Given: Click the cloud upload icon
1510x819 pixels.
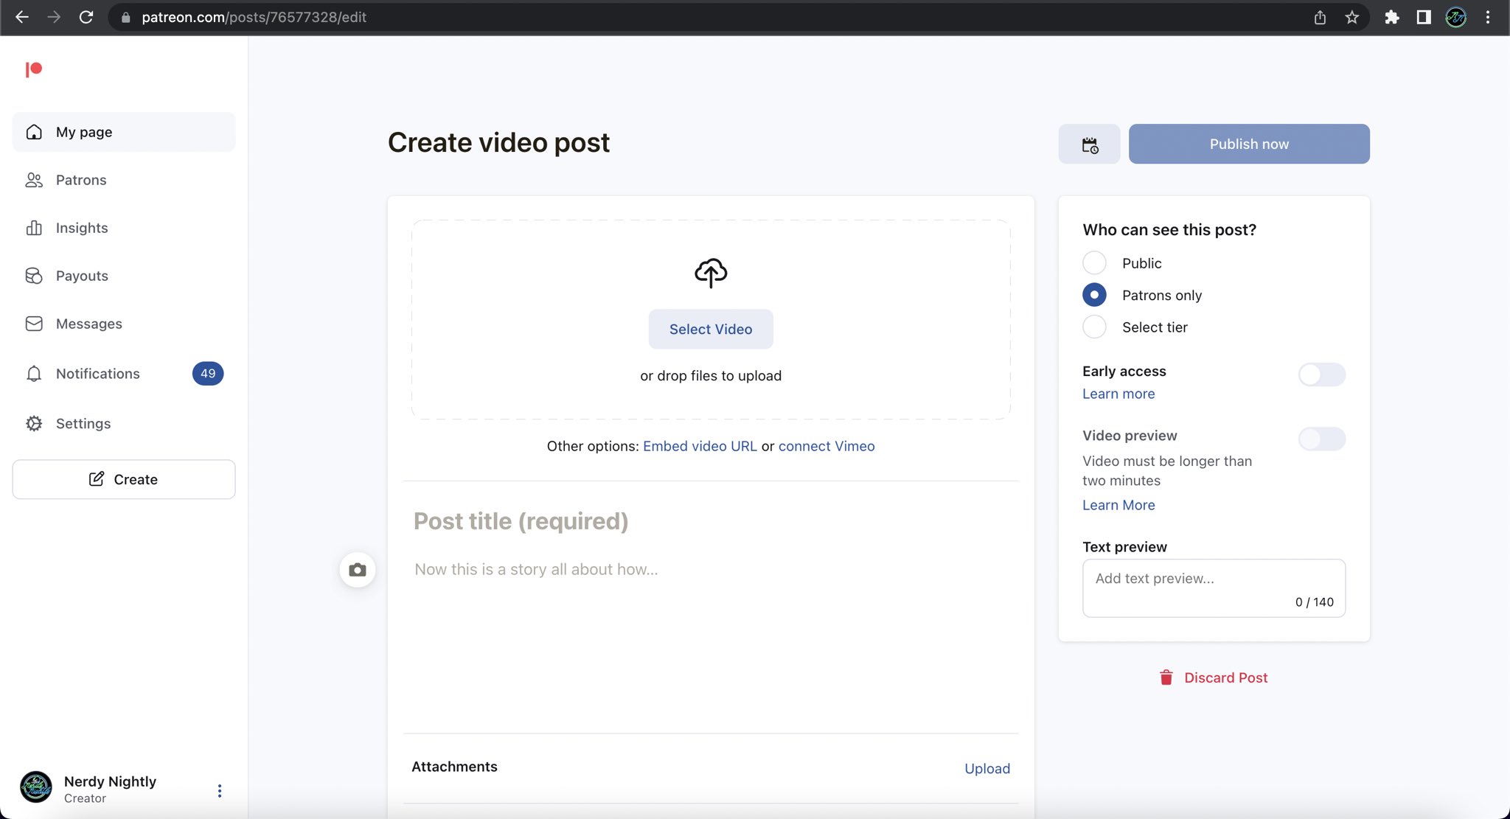Looking at the screenshot, I should (x=710, y=273).
